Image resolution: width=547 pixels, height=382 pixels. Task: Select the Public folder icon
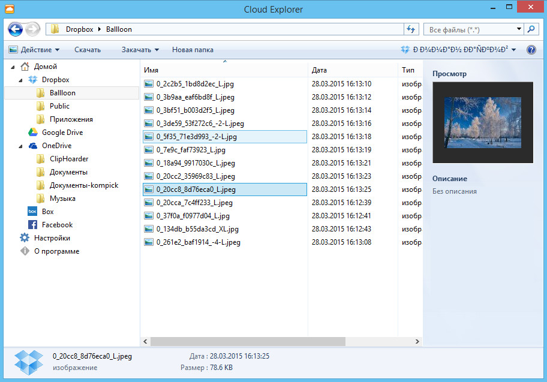[40, 106]
